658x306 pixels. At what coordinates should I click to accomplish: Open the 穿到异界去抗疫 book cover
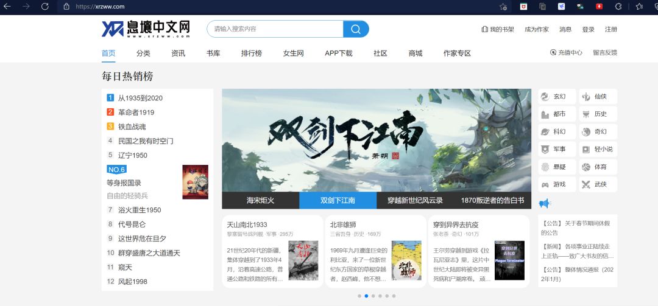coord(509,260)
